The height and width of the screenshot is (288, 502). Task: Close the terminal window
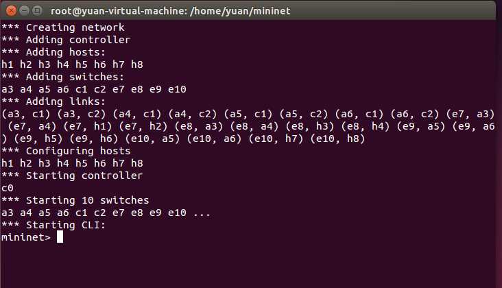(11, 11)
